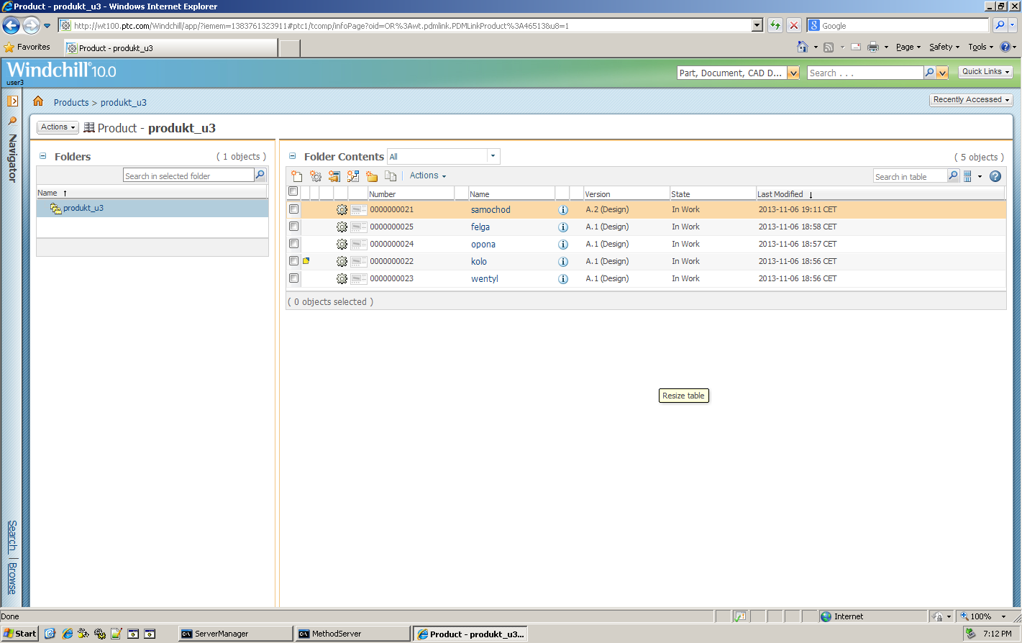Open info page icon for felga row
1022x643 pixels.
pyautogui.click(x=563, y=227)
